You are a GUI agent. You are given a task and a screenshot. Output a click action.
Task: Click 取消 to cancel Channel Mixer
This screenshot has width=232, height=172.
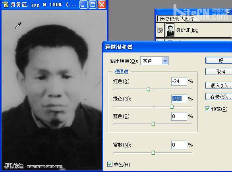click(x=219, y=72)
